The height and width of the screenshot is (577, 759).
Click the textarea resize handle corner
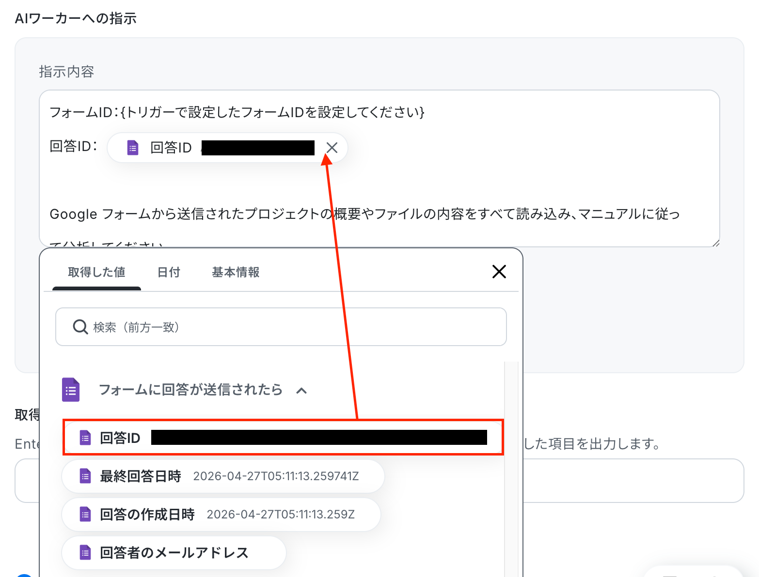(715, 243)
